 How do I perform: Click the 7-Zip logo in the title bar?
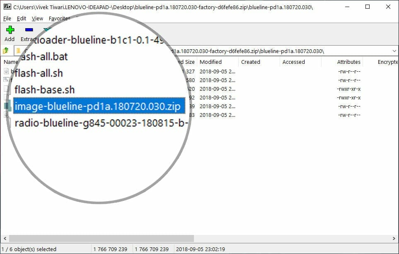[x=7, y=7]
